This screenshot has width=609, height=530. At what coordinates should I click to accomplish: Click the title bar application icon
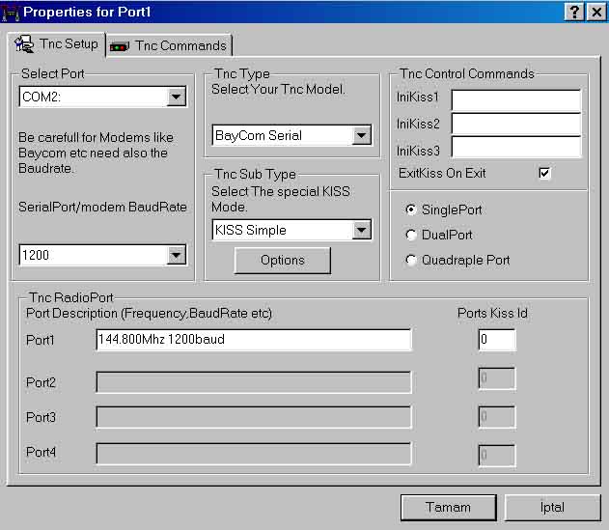(11, 13)
